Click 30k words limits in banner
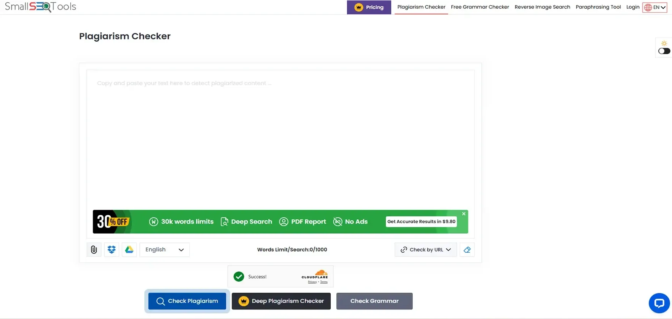672x319 pixels. (x=181, y=221)
